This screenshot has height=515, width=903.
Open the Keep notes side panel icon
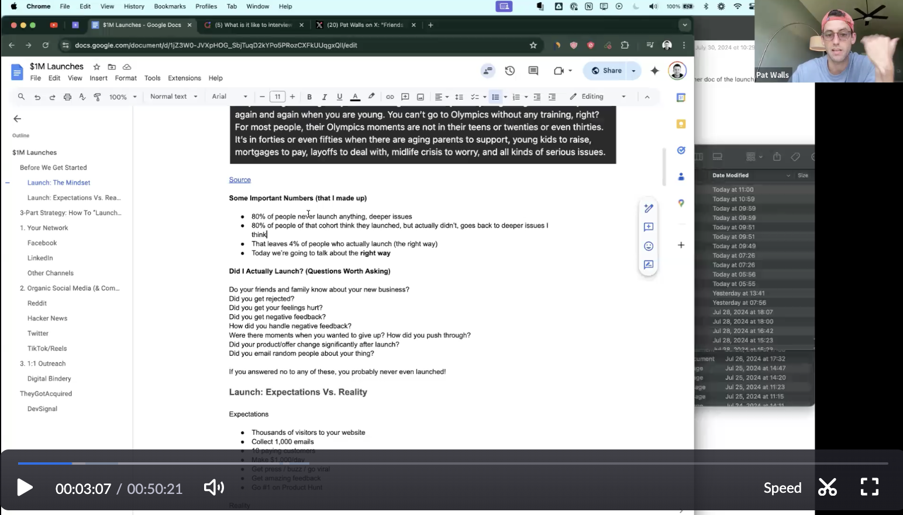(x=681, y=124)
